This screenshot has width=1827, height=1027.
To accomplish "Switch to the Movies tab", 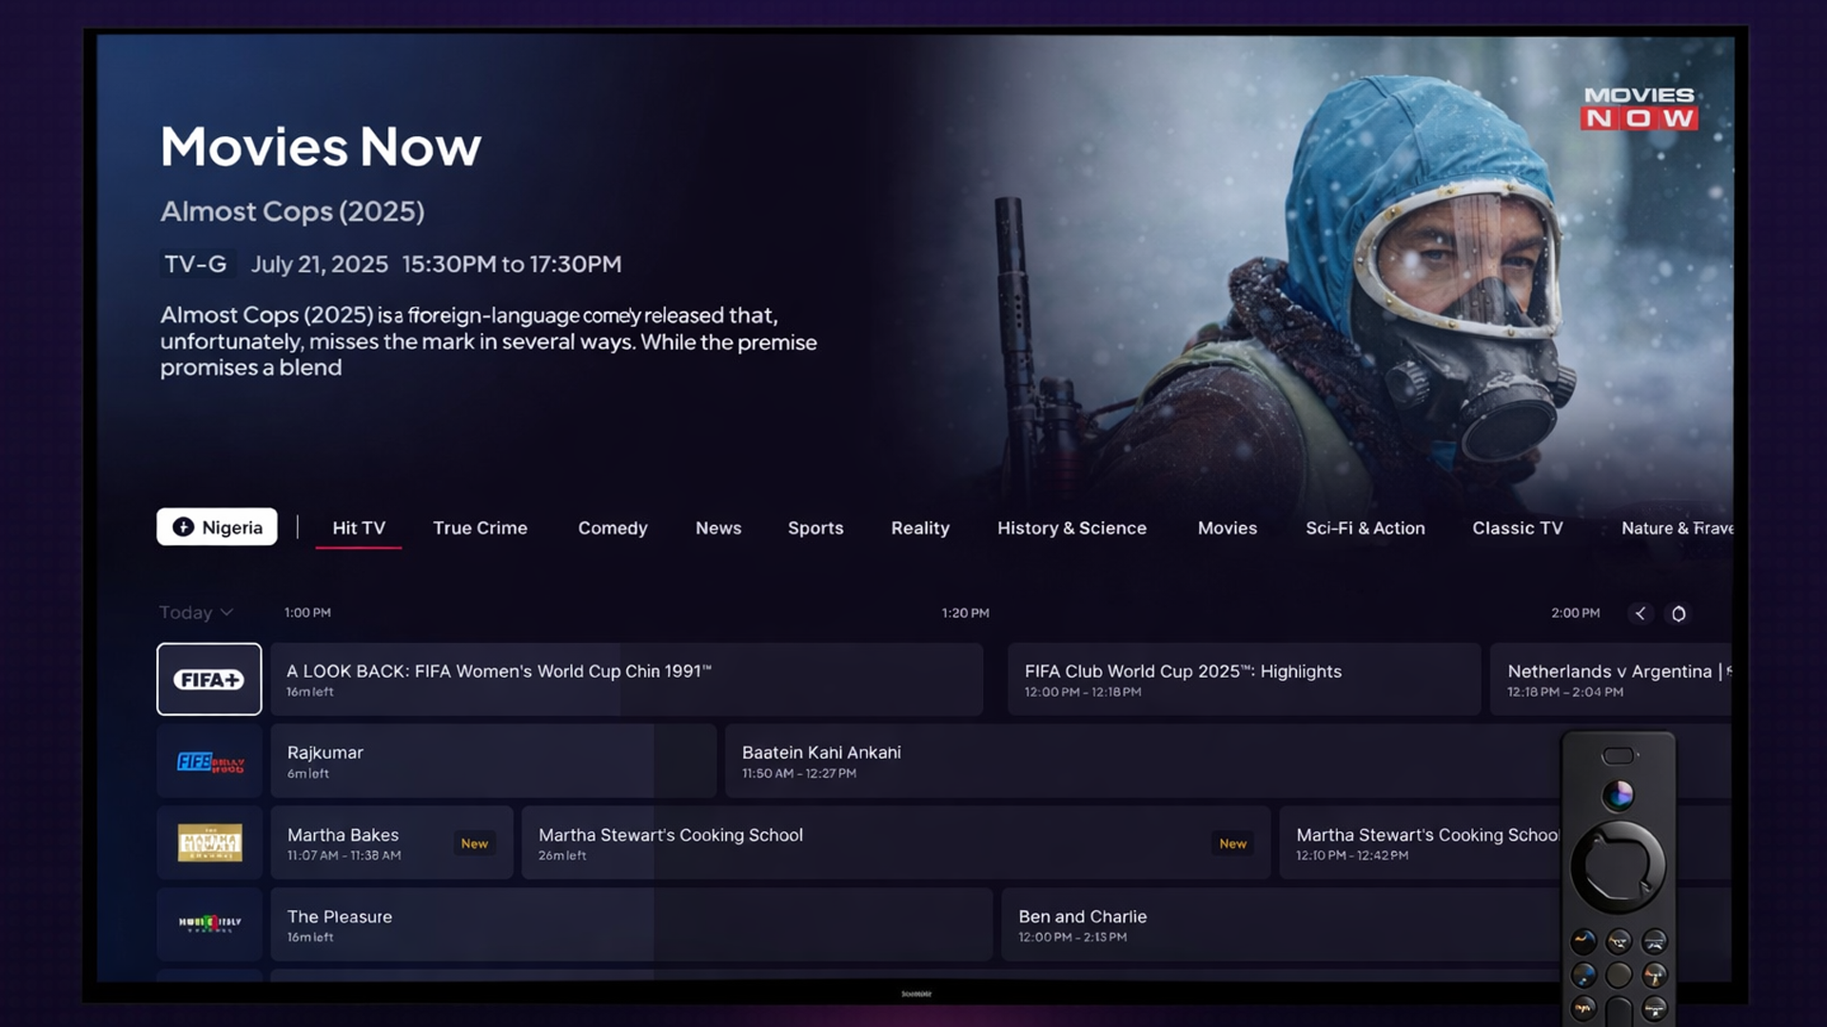I will point(1228,528).
